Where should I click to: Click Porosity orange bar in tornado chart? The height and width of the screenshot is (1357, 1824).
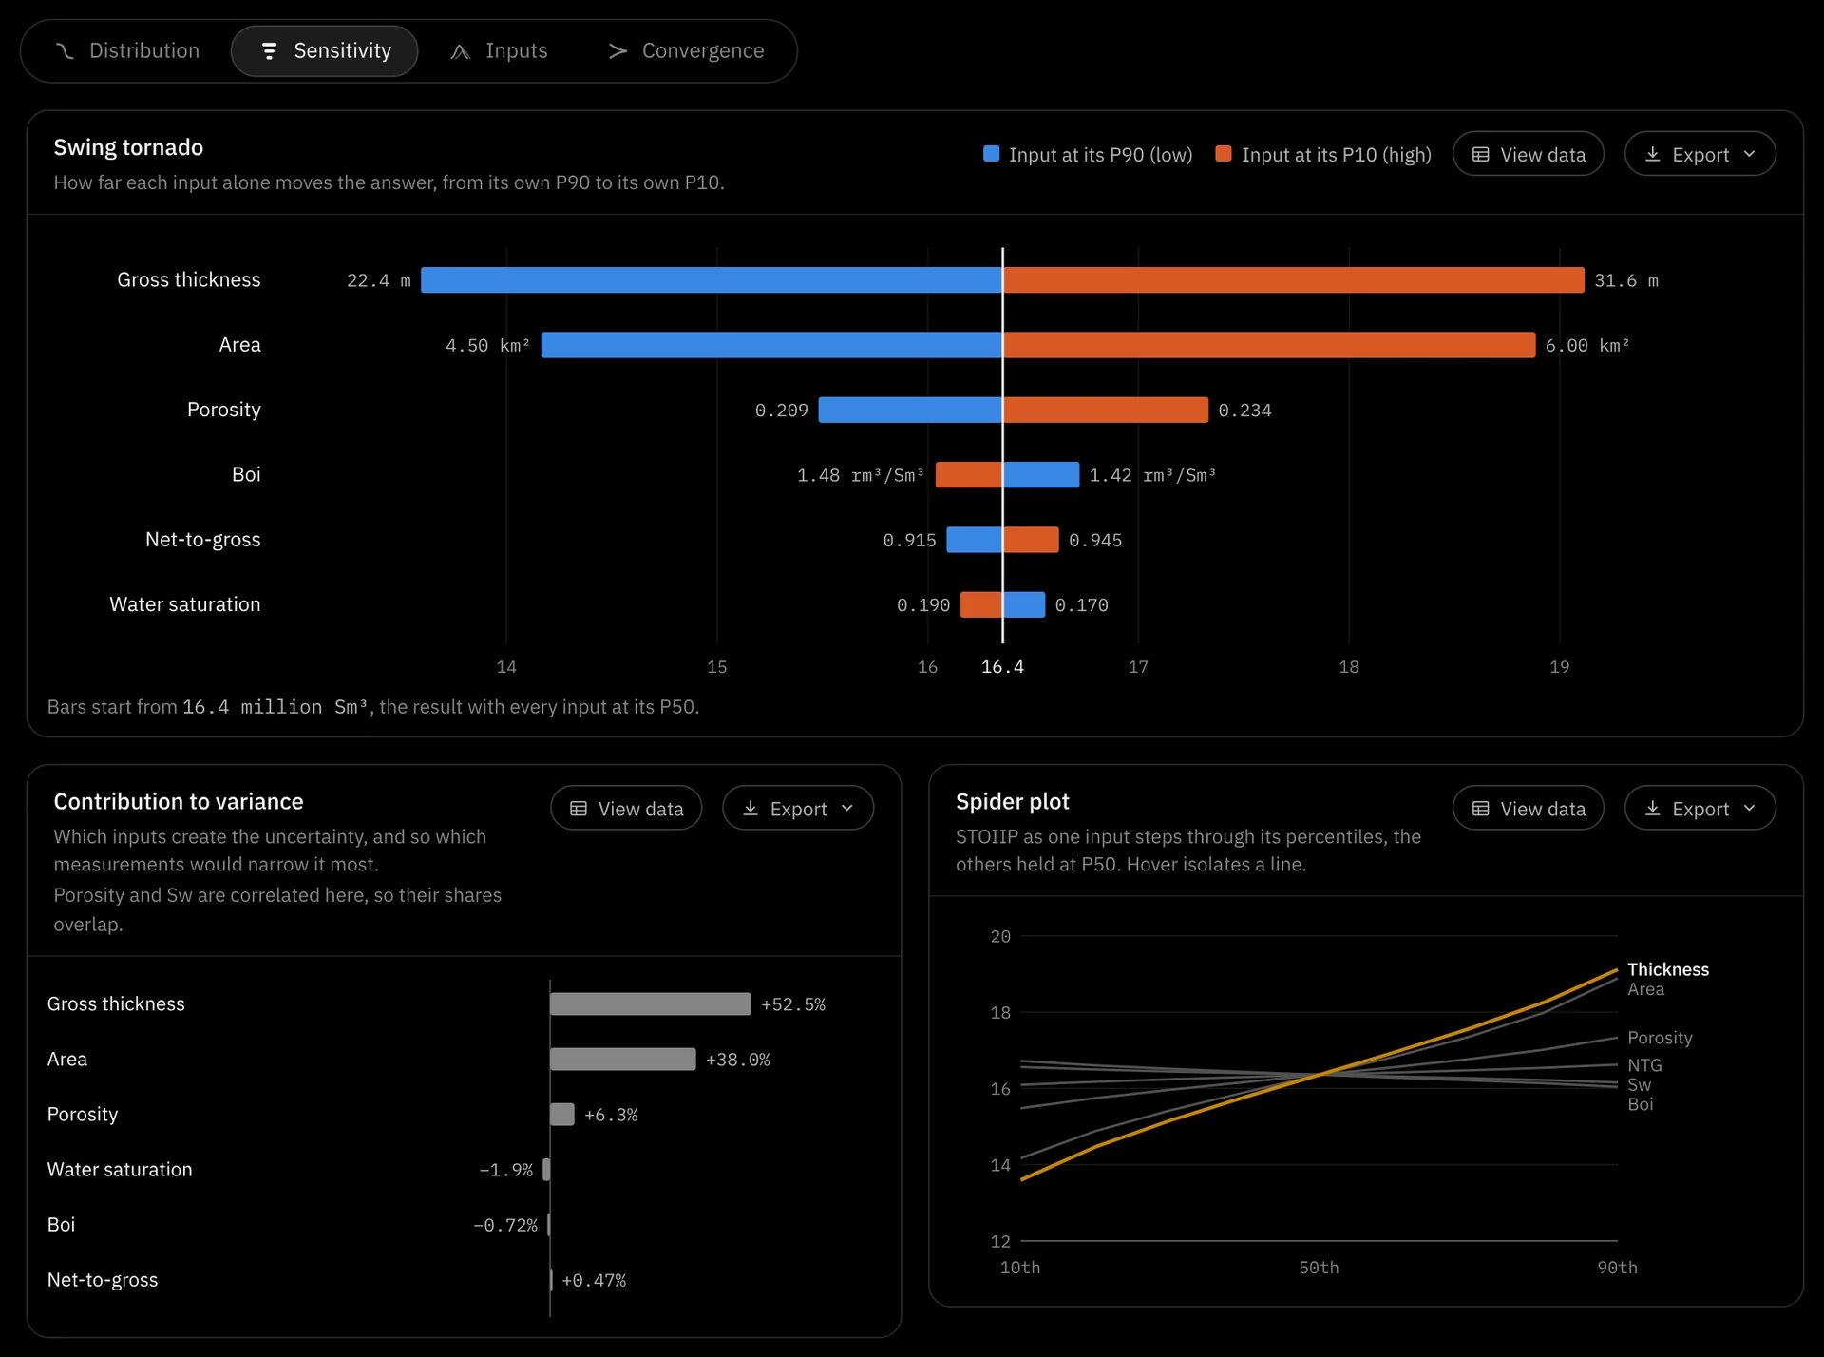point(1106,410)
